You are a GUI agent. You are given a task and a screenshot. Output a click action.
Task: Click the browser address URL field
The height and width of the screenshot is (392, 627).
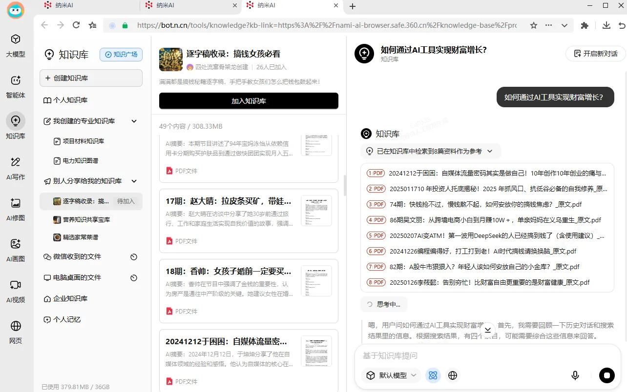[326, 25]
